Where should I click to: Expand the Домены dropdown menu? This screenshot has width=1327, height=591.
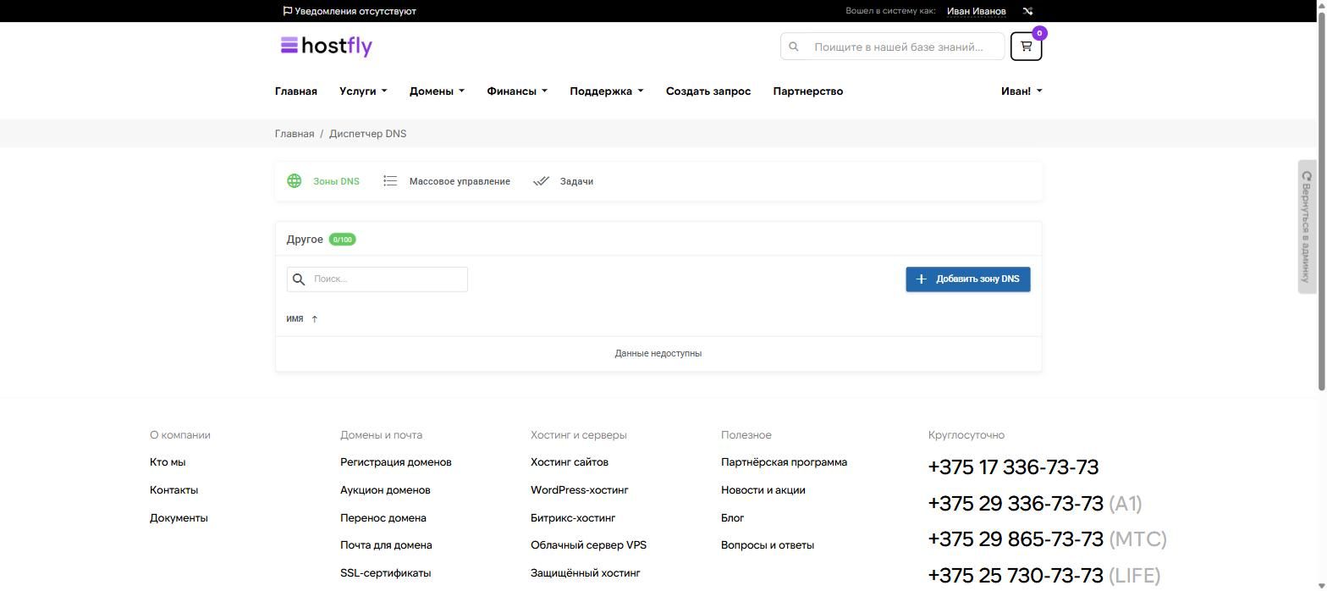(437, 91)
